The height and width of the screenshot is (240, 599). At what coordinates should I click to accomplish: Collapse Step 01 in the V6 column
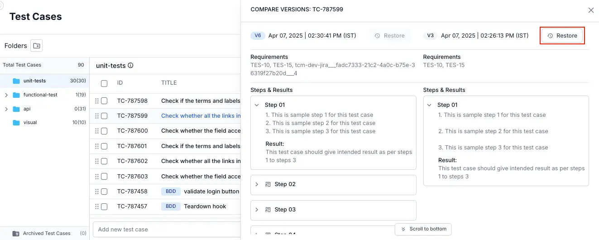point(257,105)
